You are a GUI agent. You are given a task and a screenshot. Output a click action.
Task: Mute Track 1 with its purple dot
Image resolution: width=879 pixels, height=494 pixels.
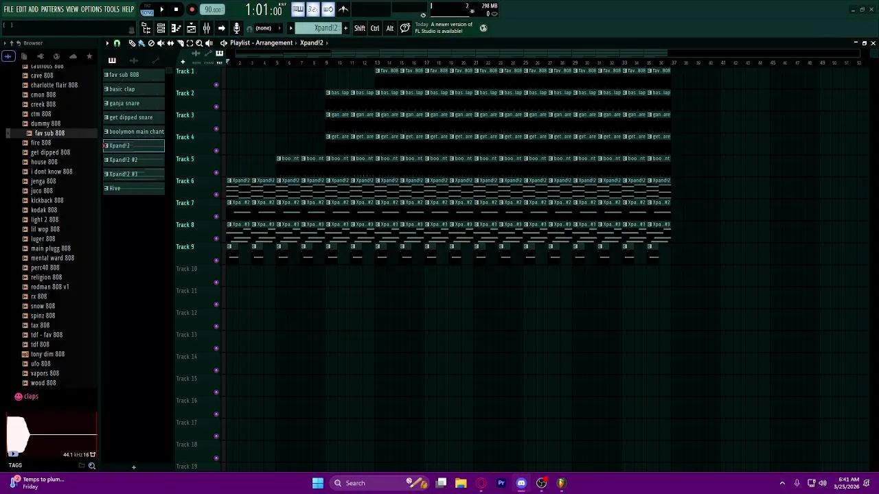pyautogui.click(x=216, y=85)
